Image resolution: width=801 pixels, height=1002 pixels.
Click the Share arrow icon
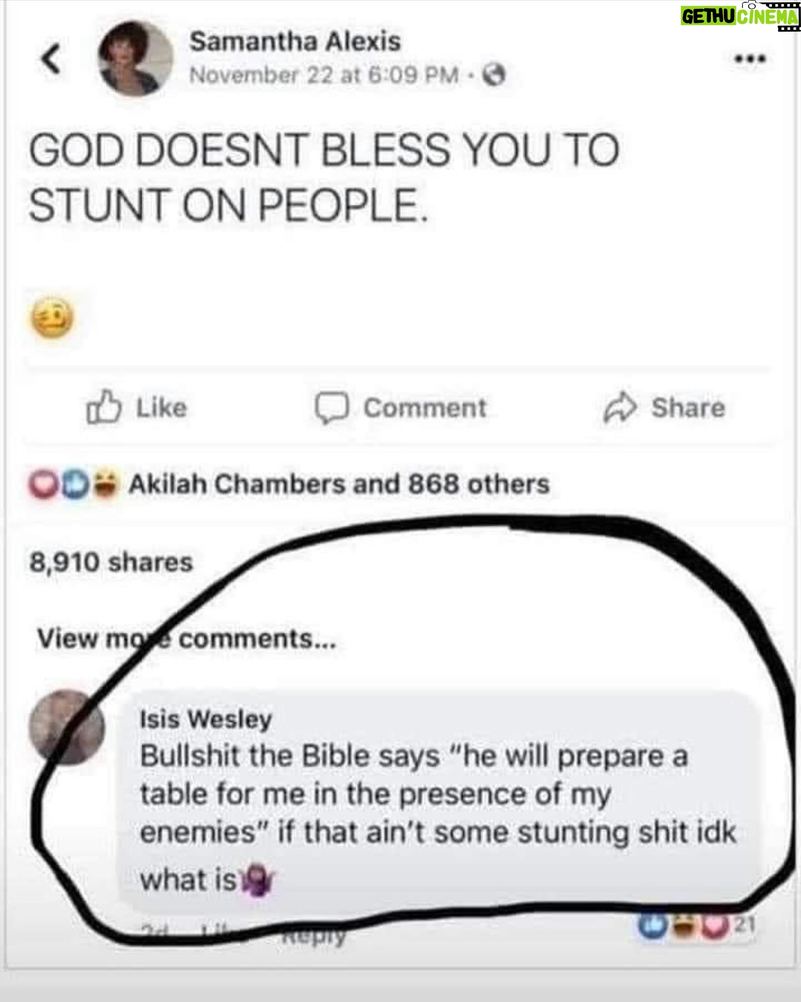(x=620, y=408)
